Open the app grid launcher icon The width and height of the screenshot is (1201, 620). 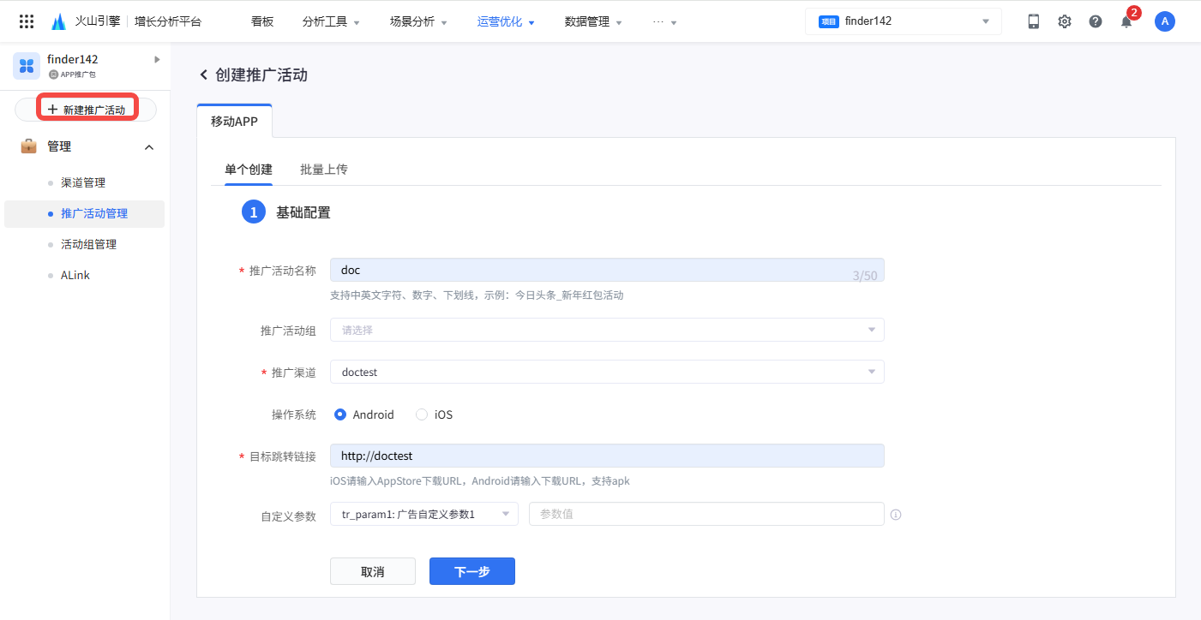(27, 21)
